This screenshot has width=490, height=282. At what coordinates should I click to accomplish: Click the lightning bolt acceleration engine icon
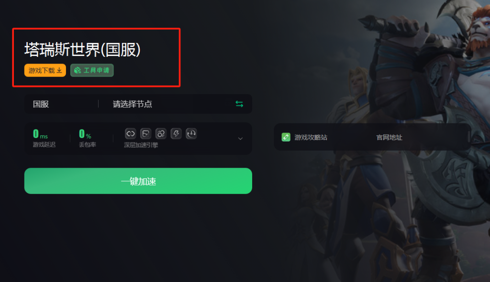point(176,134)
